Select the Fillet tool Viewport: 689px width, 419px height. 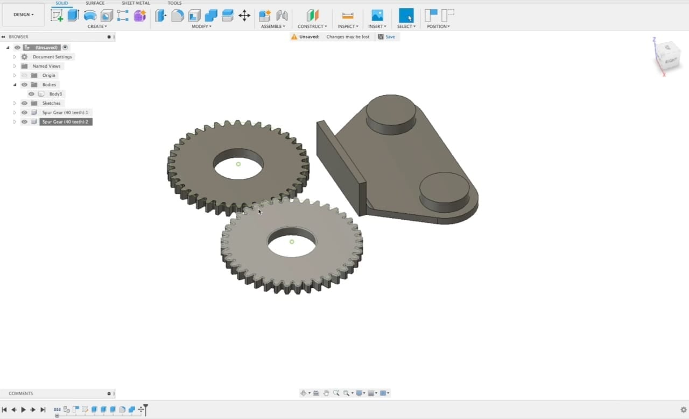178,16
